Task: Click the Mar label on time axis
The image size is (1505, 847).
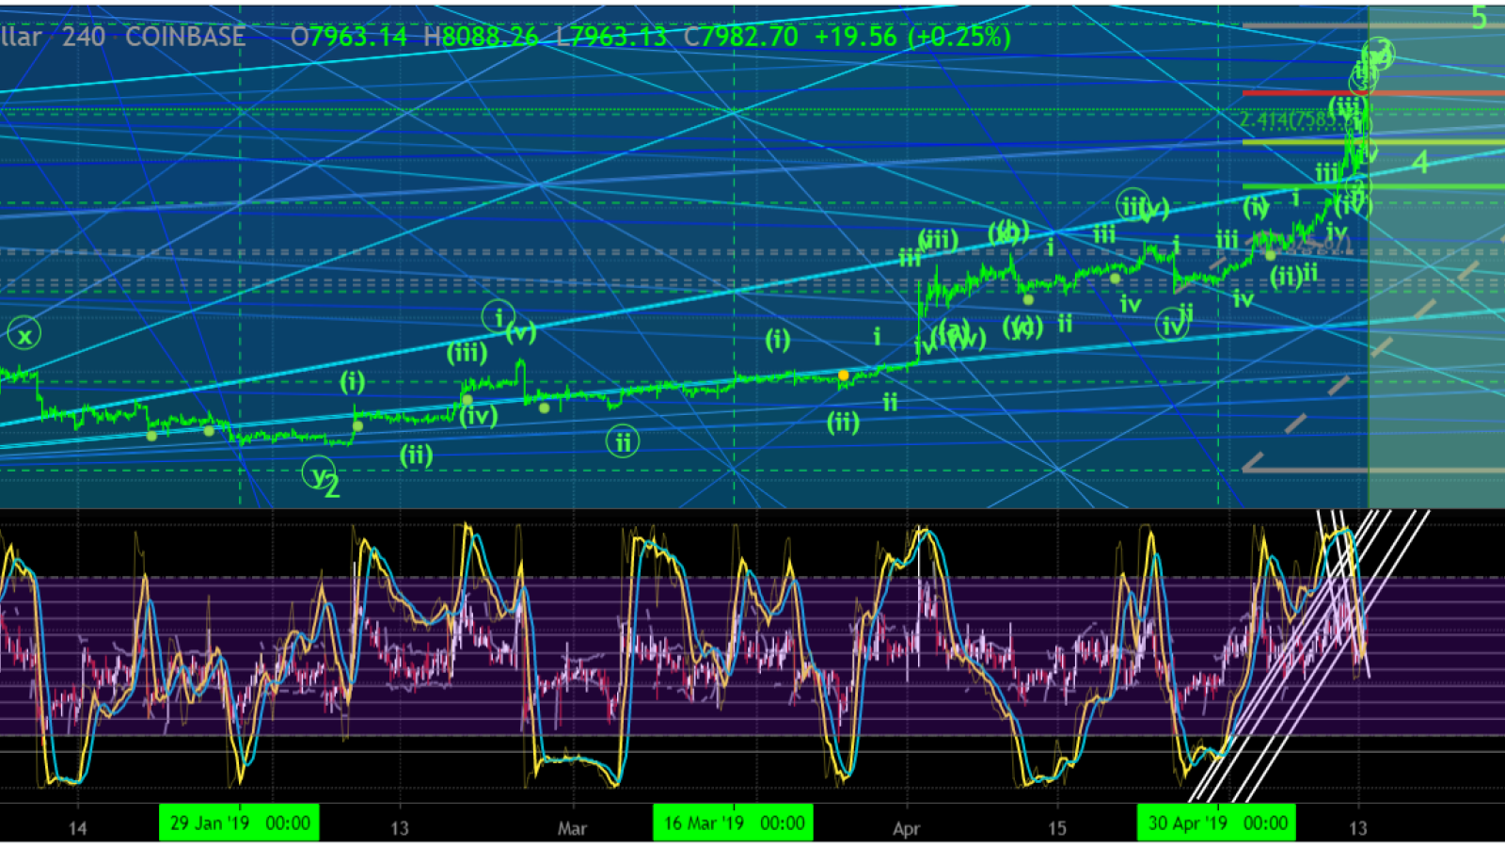Action: point(572,829)
